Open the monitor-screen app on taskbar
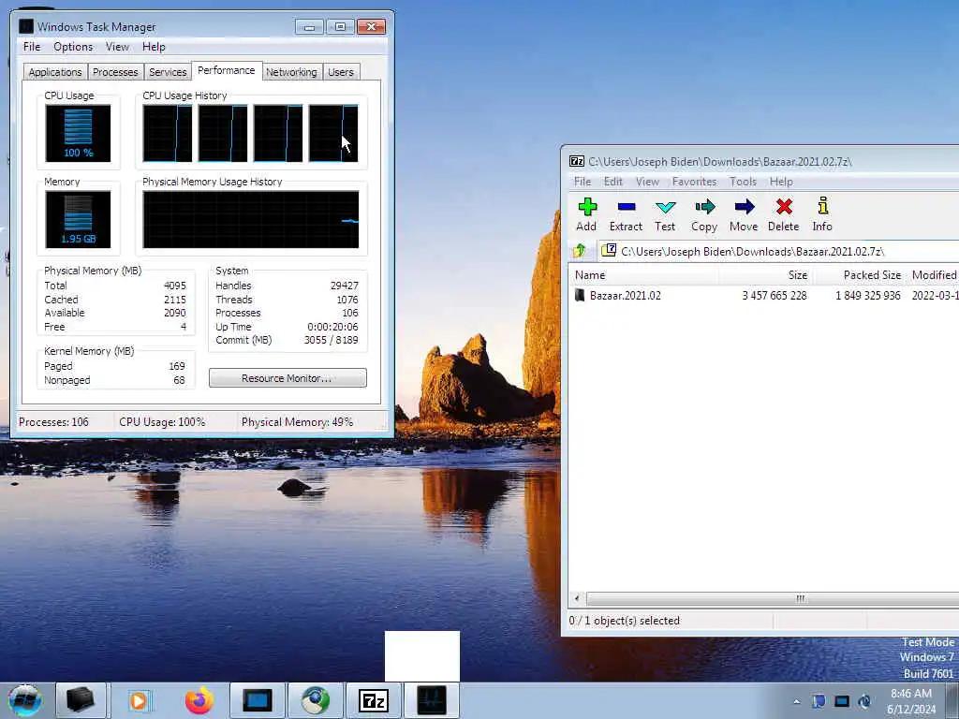 point(258,700)
